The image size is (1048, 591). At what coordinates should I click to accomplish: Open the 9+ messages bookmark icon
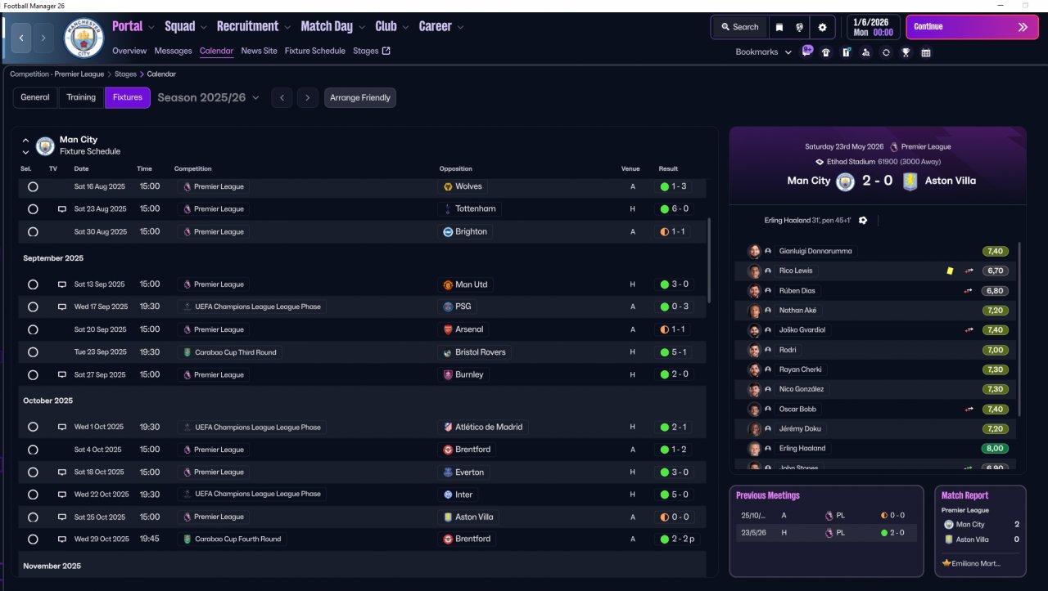(x=807, y=51)
